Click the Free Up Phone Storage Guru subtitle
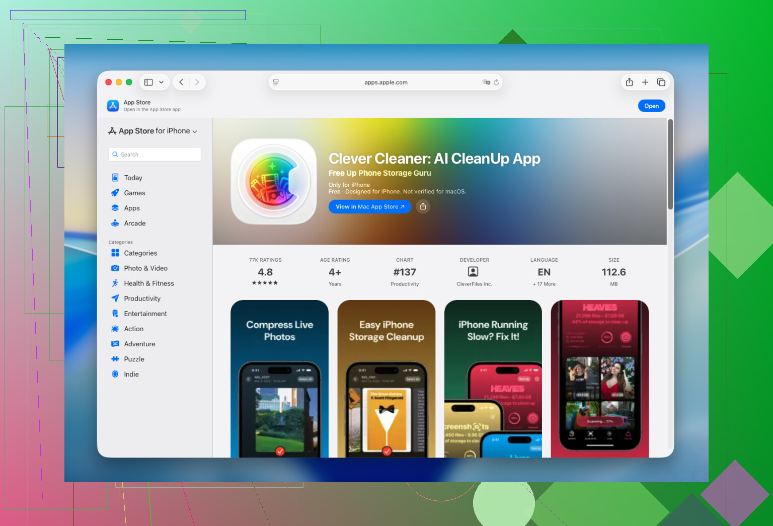773x526 pixels. click(380, 173)
